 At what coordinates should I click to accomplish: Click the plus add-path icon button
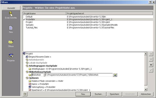[151, 65]
